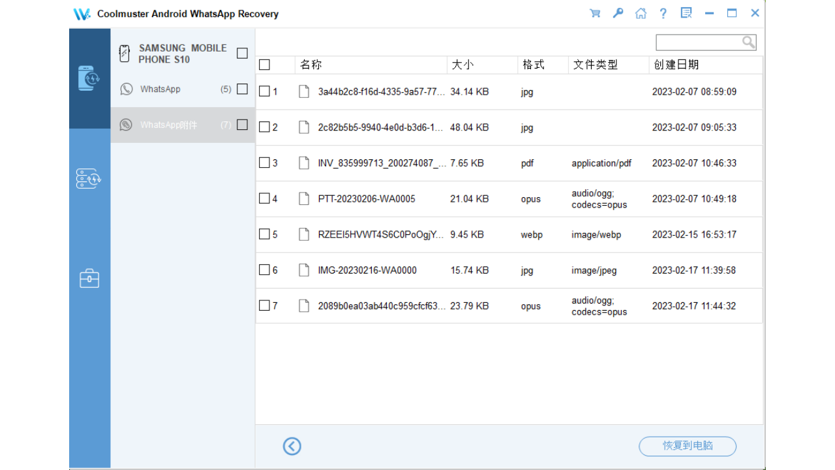
Task: Select the WhatsApp category in left panel
Action: (160, 89)
